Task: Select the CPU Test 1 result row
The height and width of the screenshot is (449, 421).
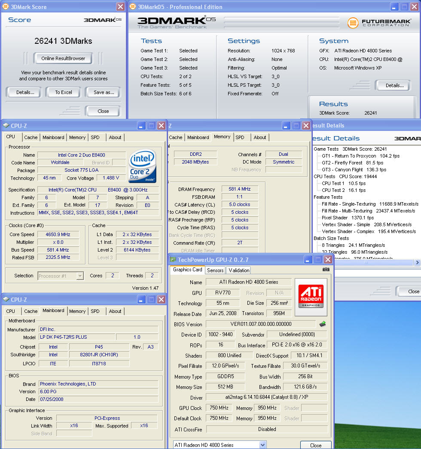Action: click(344, 183)
